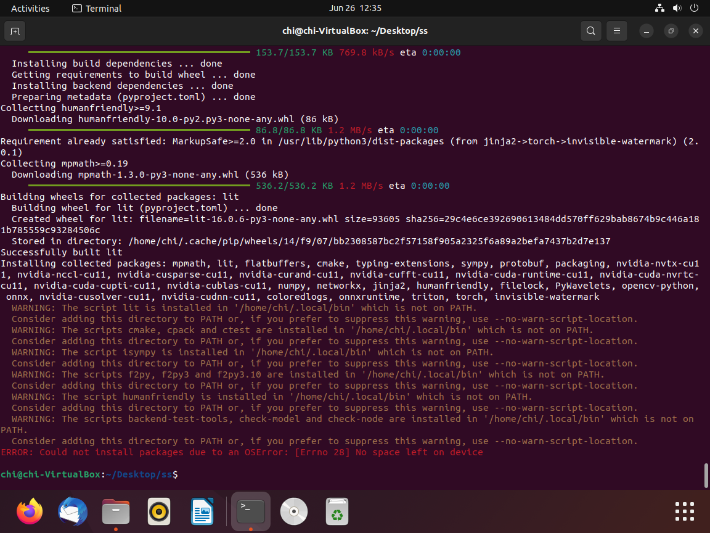Click the 'Created wheel for lit' line
This screenshot has width=710, height=533.
tap(349, 225)
